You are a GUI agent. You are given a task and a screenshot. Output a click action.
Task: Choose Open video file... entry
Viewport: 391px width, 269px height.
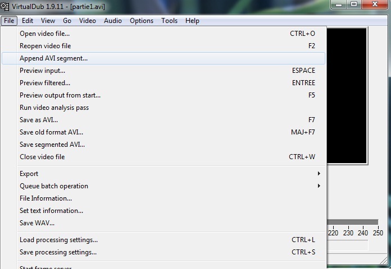pos(163,34)
